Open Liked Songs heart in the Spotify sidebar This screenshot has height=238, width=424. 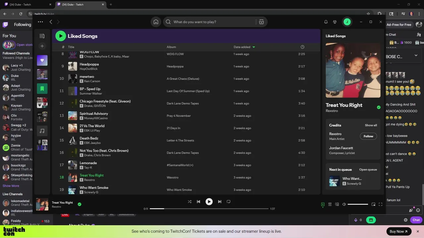click(42, 60)
